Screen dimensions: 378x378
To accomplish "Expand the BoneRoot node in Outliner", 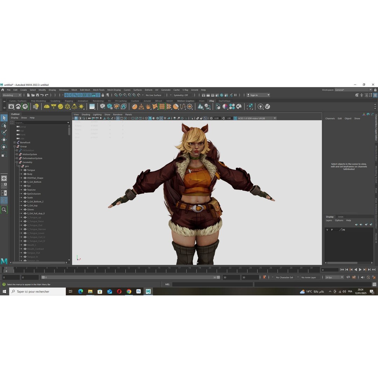I will (14, 142).
